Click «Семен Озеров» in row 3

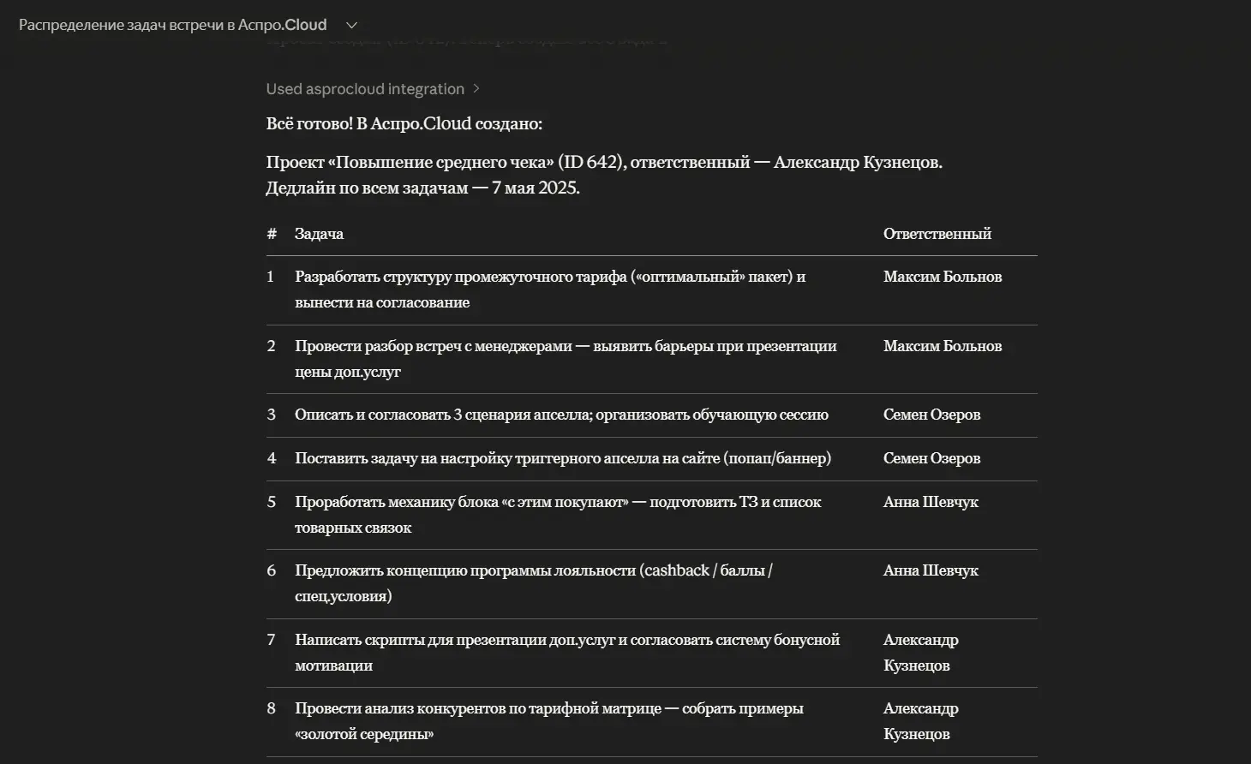pos(931,415)
